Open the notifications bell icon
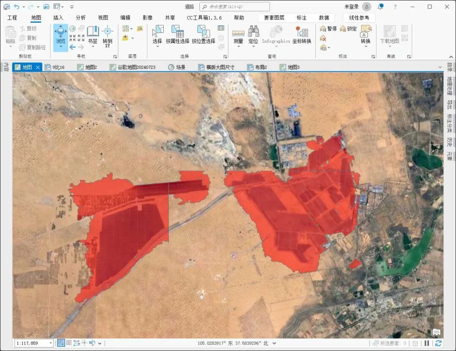The height and width of the screenshot is (351, 456). (380, 7)
